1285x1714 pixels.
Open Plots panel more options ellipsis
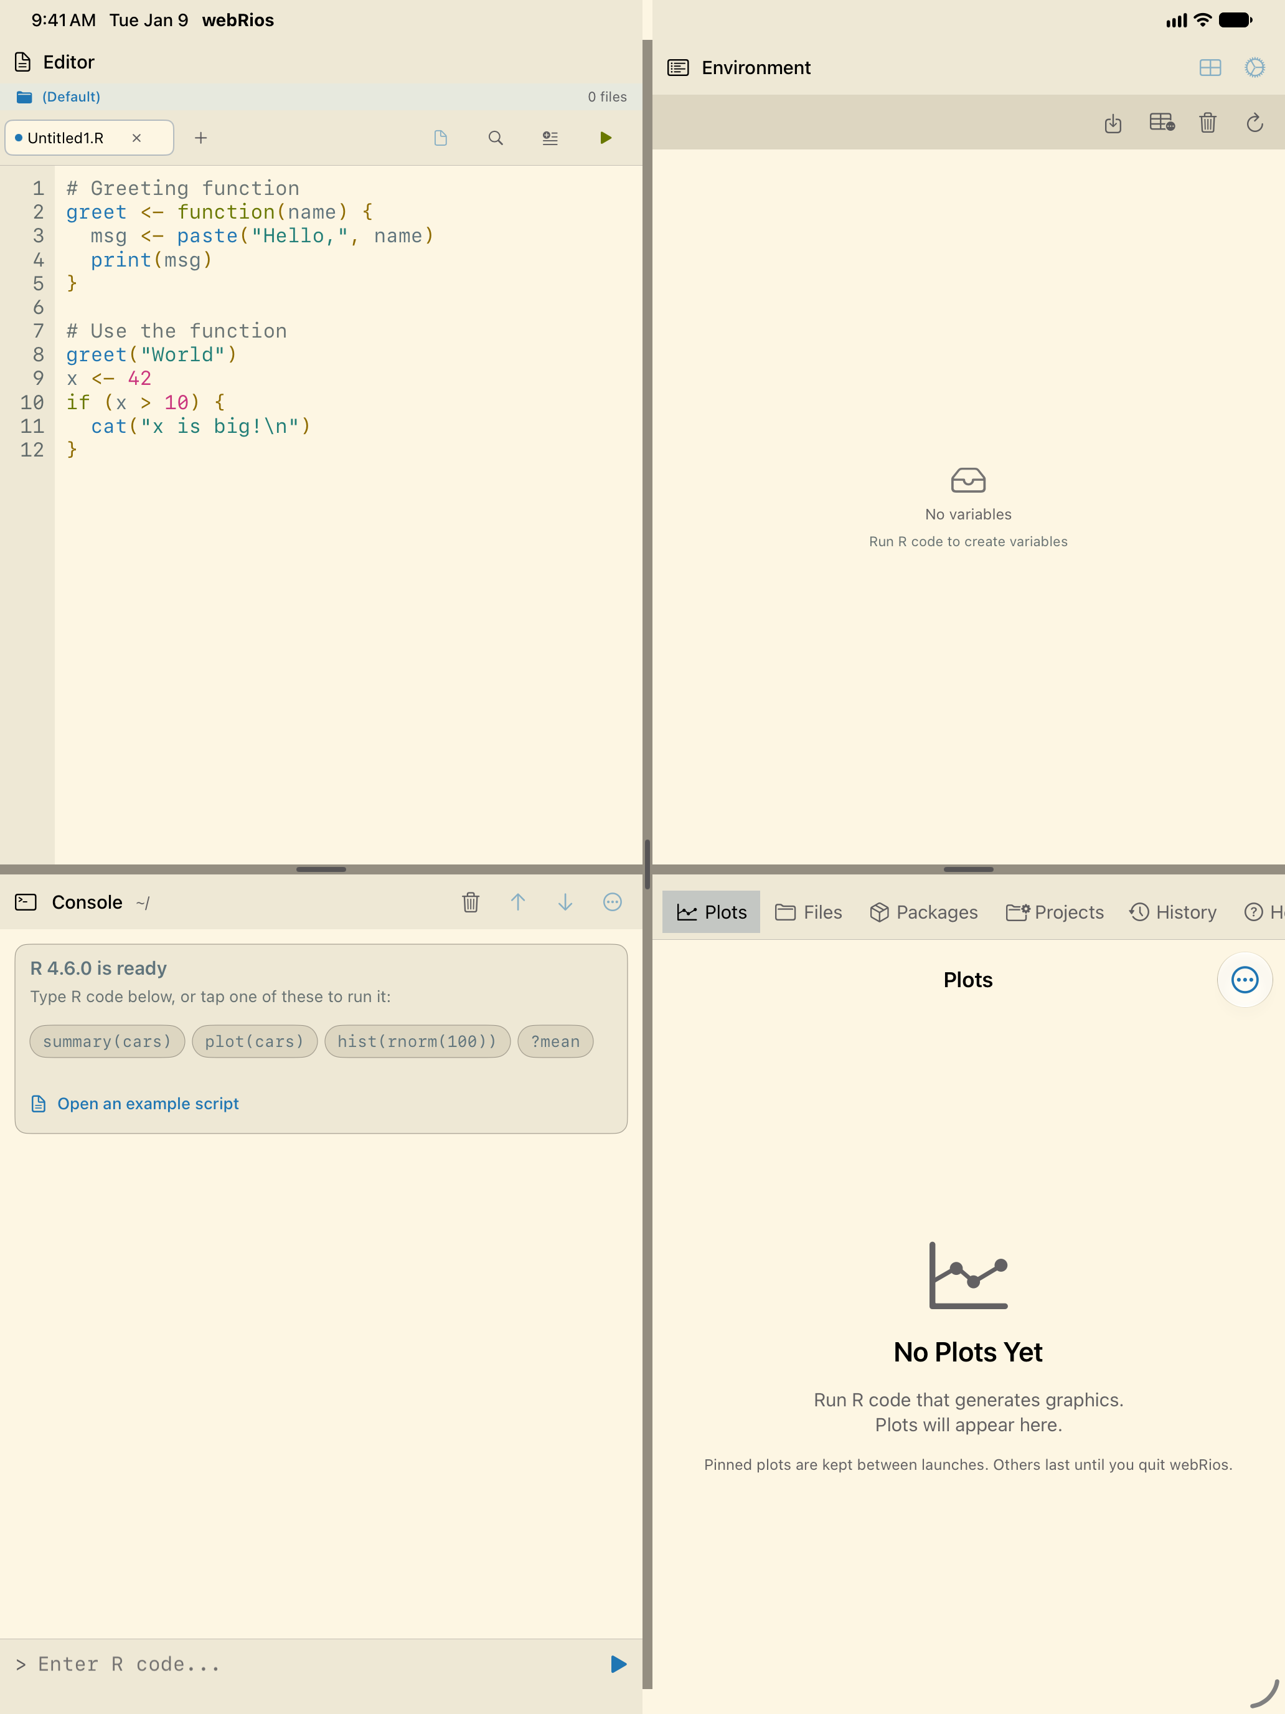coord(1245,980)
